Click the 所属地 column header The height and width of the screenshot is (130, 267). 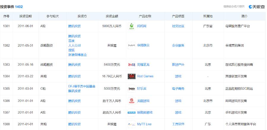208,16
